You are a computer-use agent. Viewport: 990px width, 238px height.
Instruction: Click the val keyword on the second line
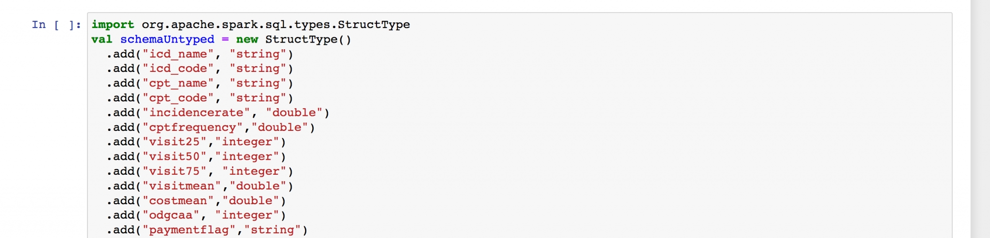(x=102, y=40)
